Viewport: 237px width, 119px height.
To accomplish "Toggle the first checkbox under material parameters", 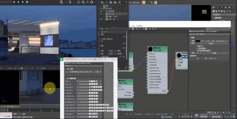I will (196, 46).
